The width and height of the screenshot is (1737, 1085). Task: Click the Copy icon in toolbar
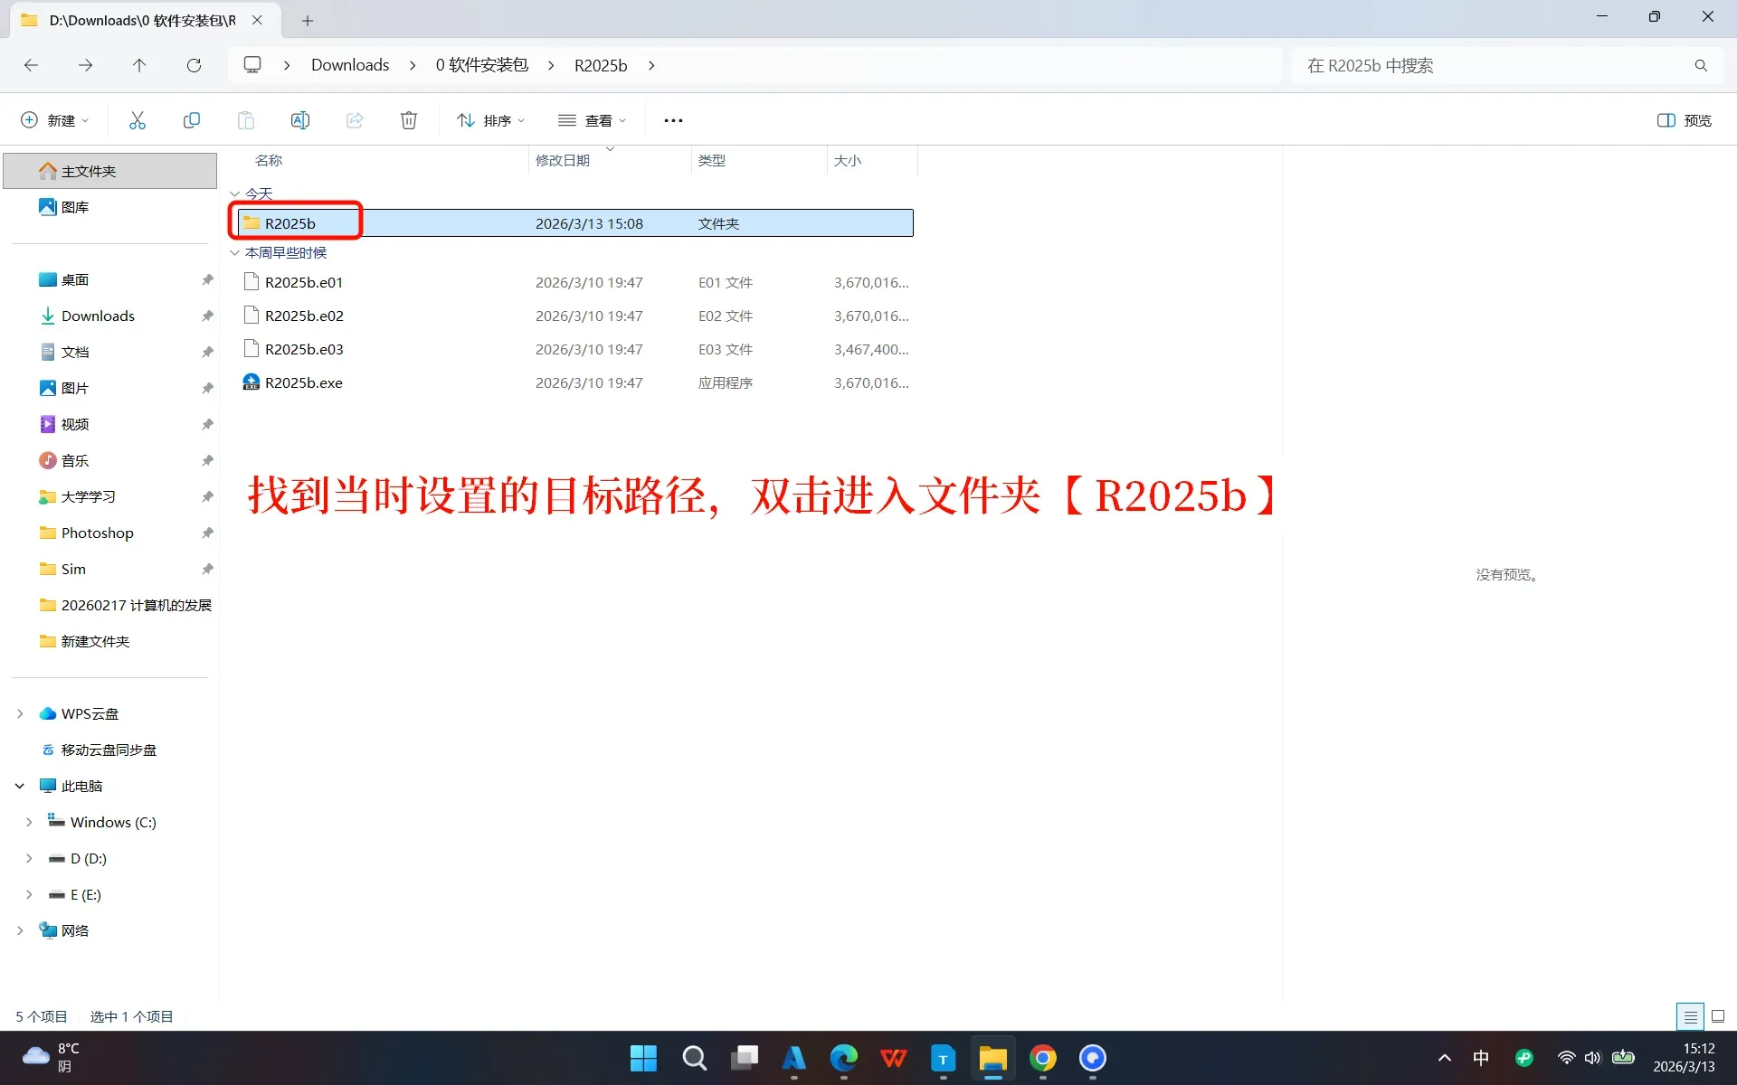(192, 120)
